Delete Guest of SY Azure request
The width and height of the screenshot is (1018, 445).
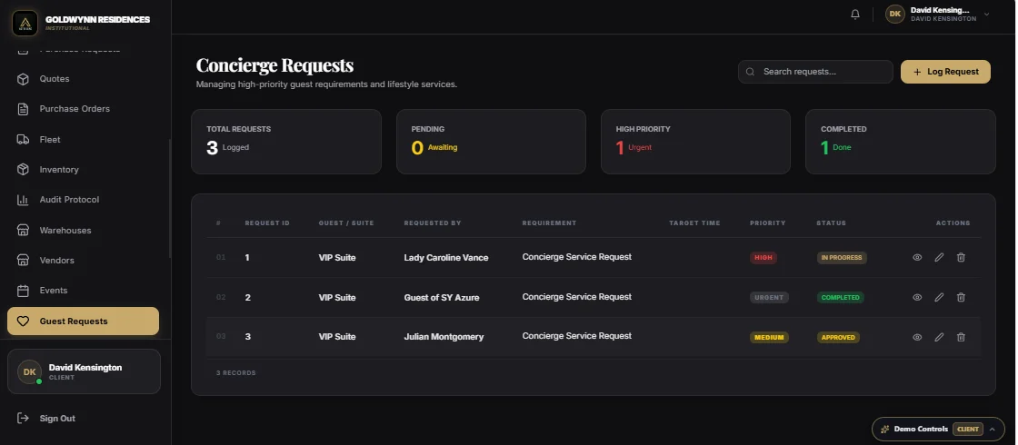tap(961, 297)
